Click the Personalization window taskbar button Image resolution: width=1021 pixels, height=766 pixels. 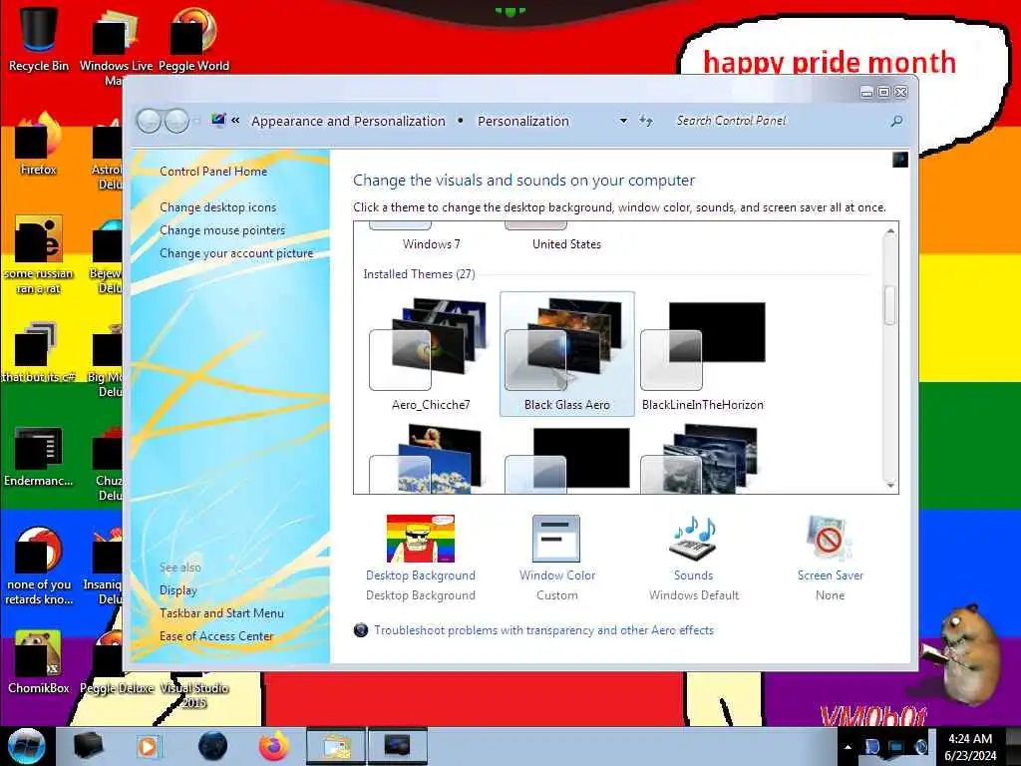[397, 746]
